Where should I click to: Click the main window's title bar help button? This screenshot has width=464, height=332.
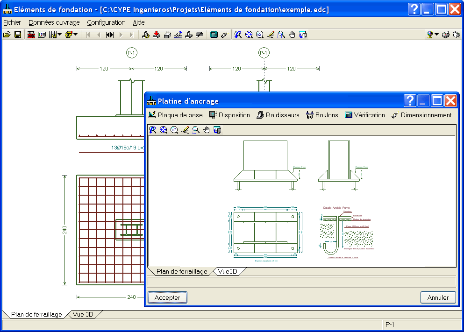pyautogui.click(x=414, y=9)
